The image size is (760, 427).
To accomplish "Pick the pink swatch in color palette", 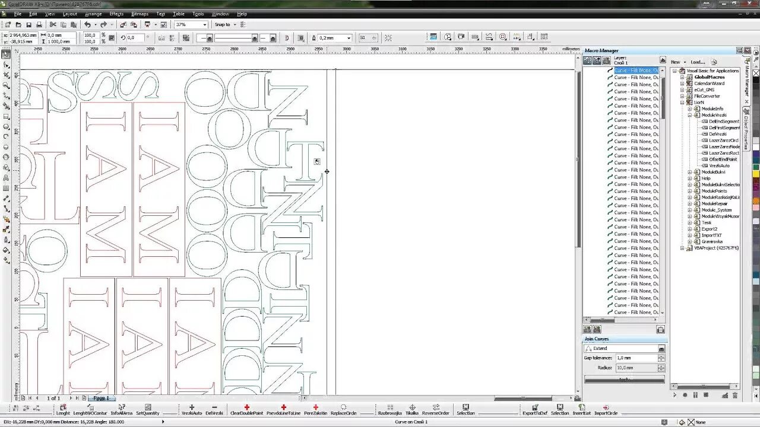I will tap(756, 207).
